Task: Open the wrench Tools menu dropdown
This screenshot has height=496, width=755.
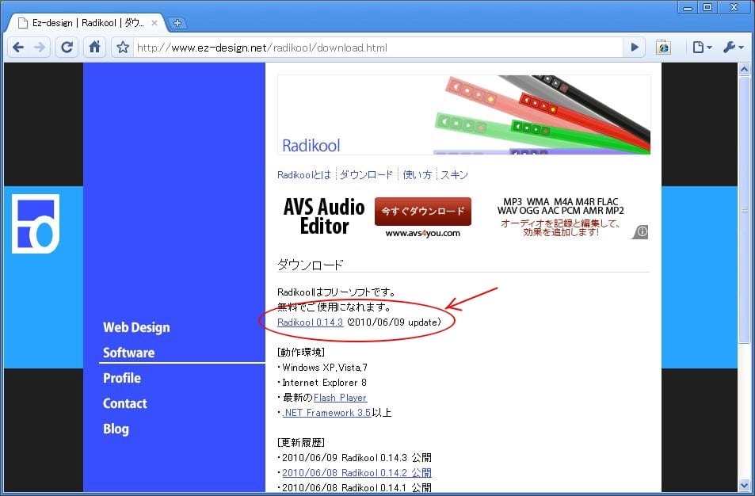Action: coord(733,48)
